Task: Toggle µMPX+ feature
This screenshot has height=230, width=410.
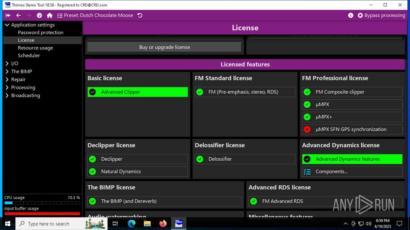Action: click(x=352, y=117)
